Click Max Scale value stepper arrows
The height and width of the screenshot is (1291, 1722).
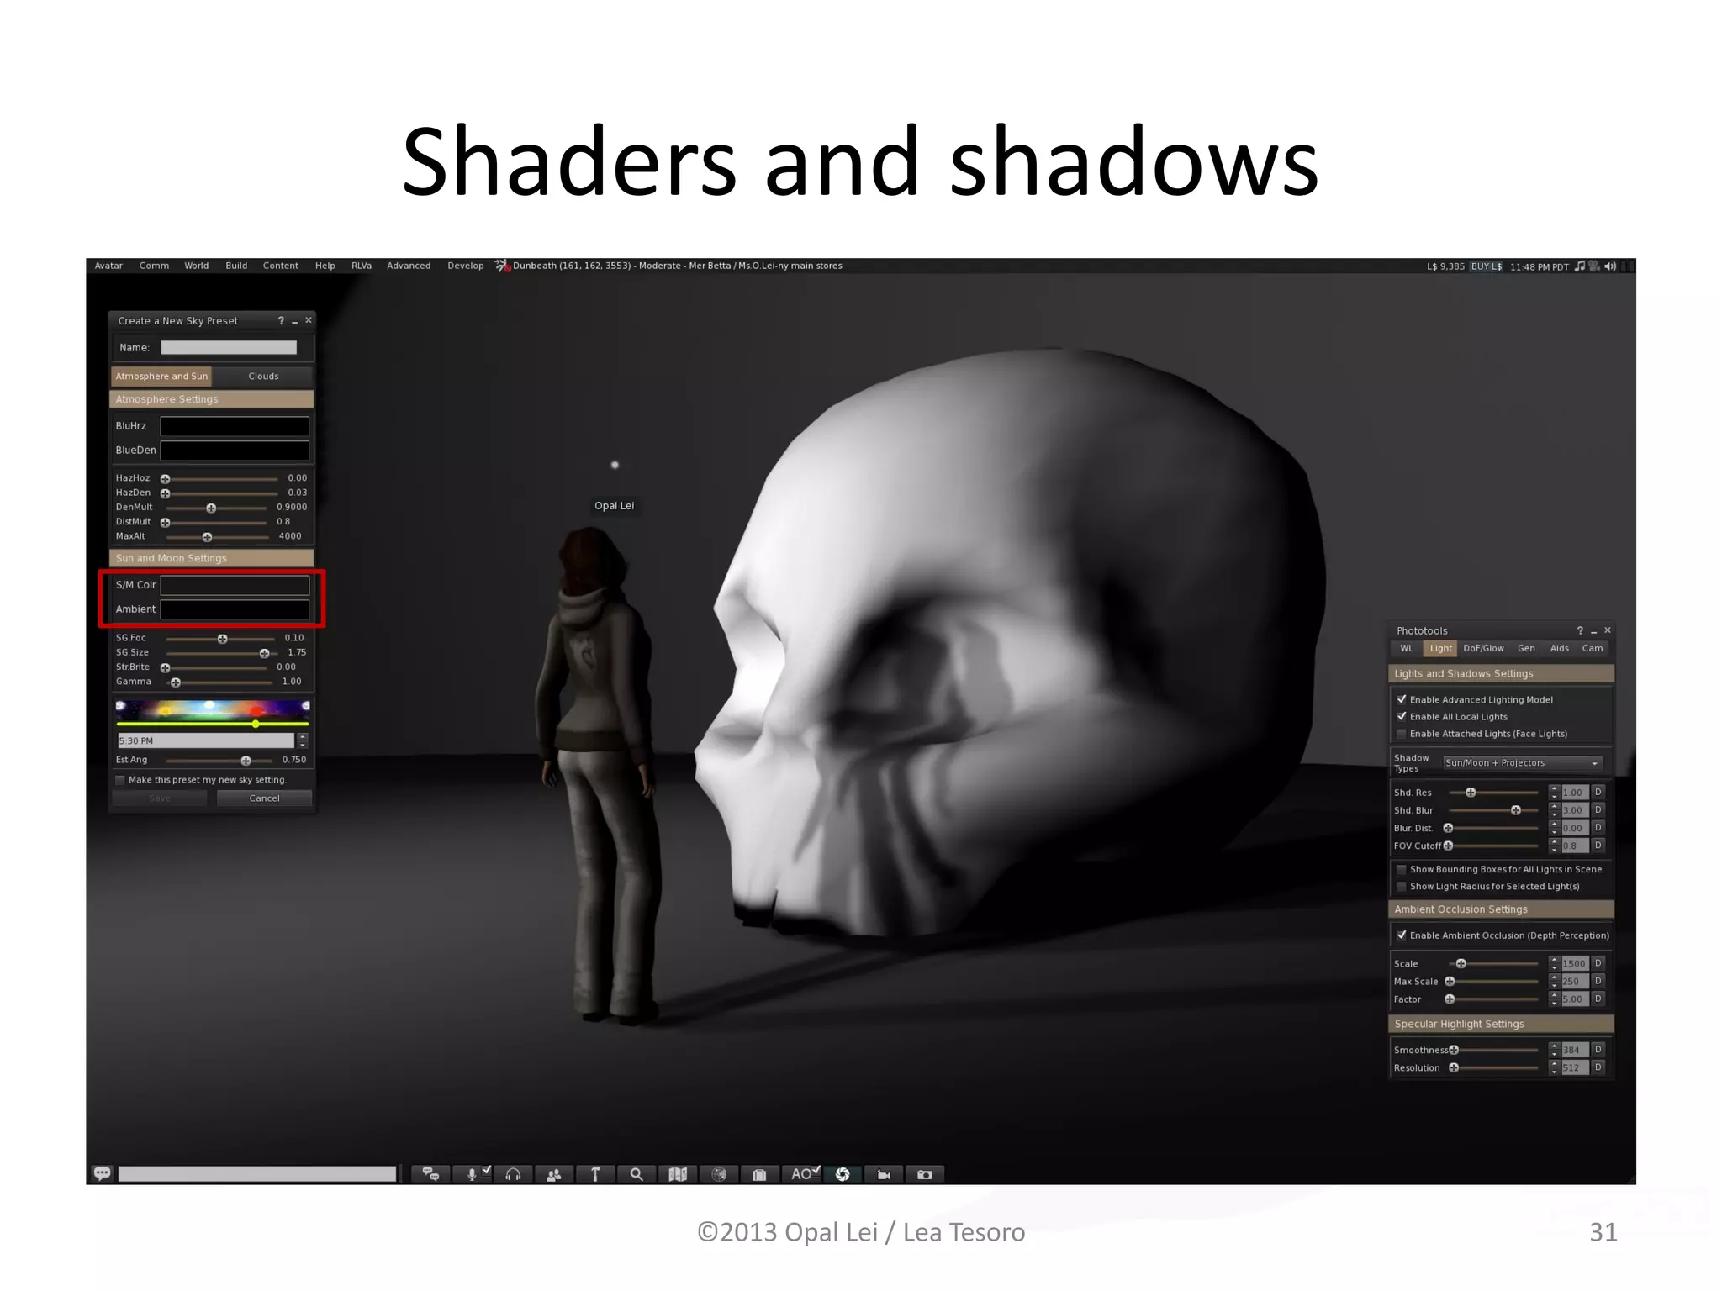pyautogui.click(x=1554, y=981)
